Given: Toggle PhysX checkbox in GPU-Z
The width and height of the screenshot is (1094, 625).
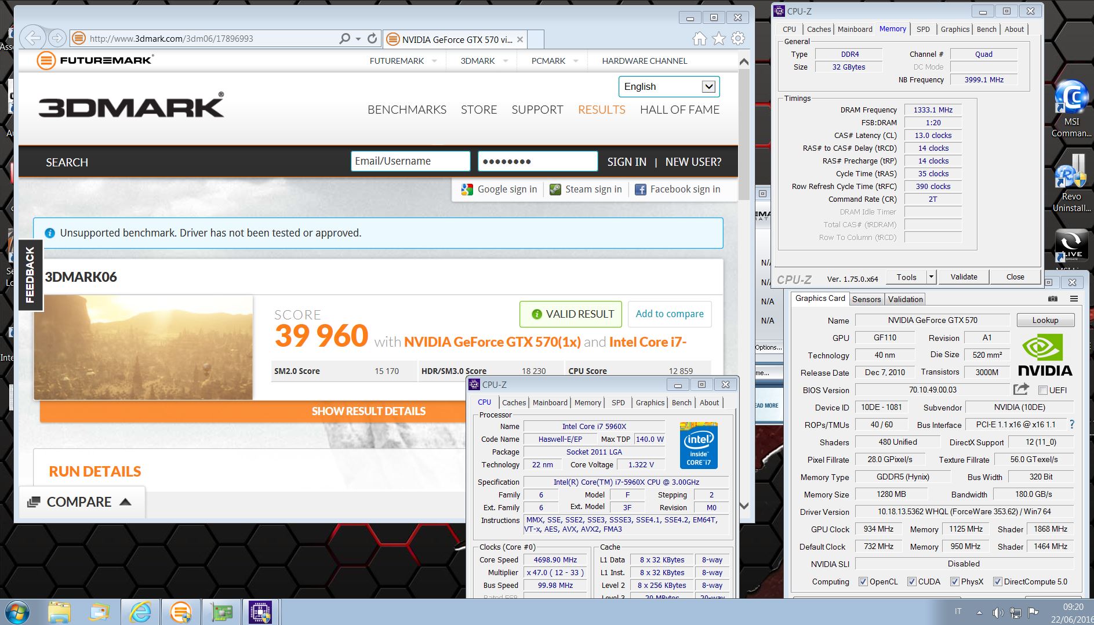Looking at the screenshot, I should (955, 582).
